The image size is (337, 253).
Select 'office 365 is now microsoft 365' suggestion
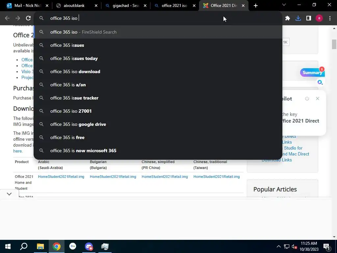(158, 151)
